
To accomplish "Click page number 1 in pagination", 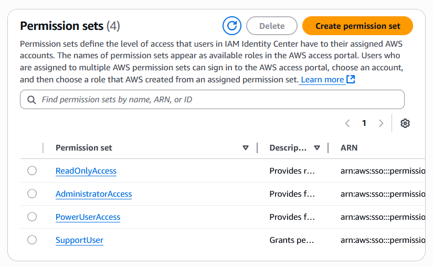I will pyautogui.click(x=364, y=123).
